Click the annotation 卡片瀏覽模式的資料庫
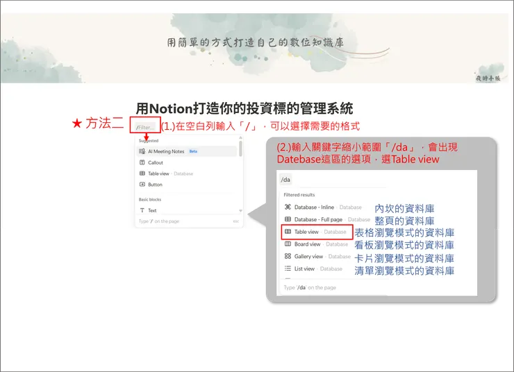Viewport: 514px width, 372px height. coord(404,258)
